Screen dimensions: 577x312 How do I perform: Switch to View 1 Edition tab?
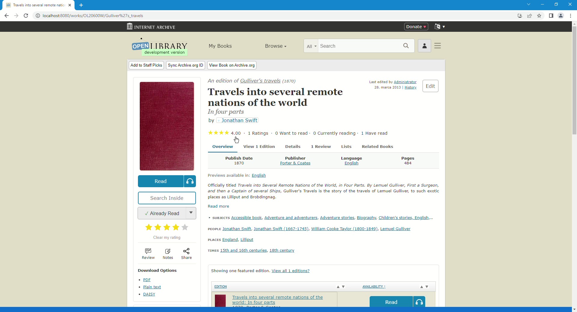(x=259, y=146)
